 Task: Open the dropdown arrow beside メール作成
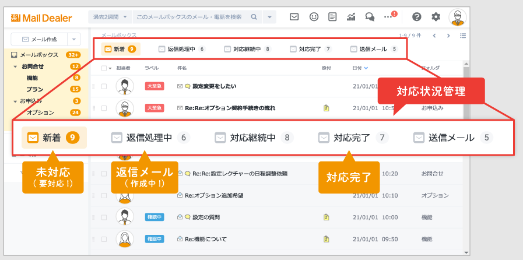74,39
